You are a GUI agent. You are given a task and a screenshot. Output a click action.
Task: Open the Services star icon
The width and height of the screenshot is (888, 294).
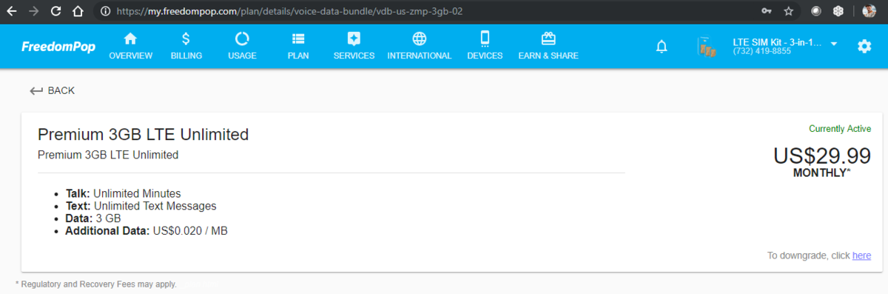coord(354,39)
